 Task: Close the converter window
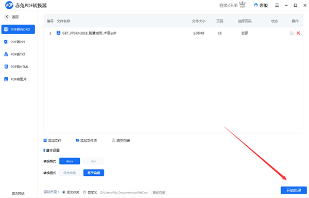pos(305,5)
